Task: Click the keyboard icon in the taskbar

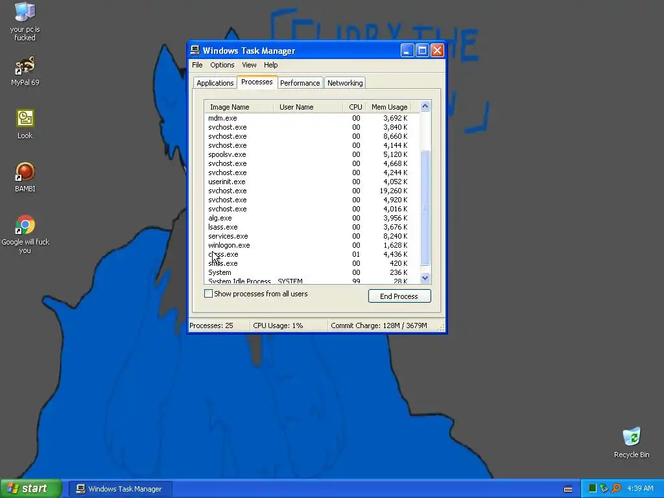Action: click(568, 489)
